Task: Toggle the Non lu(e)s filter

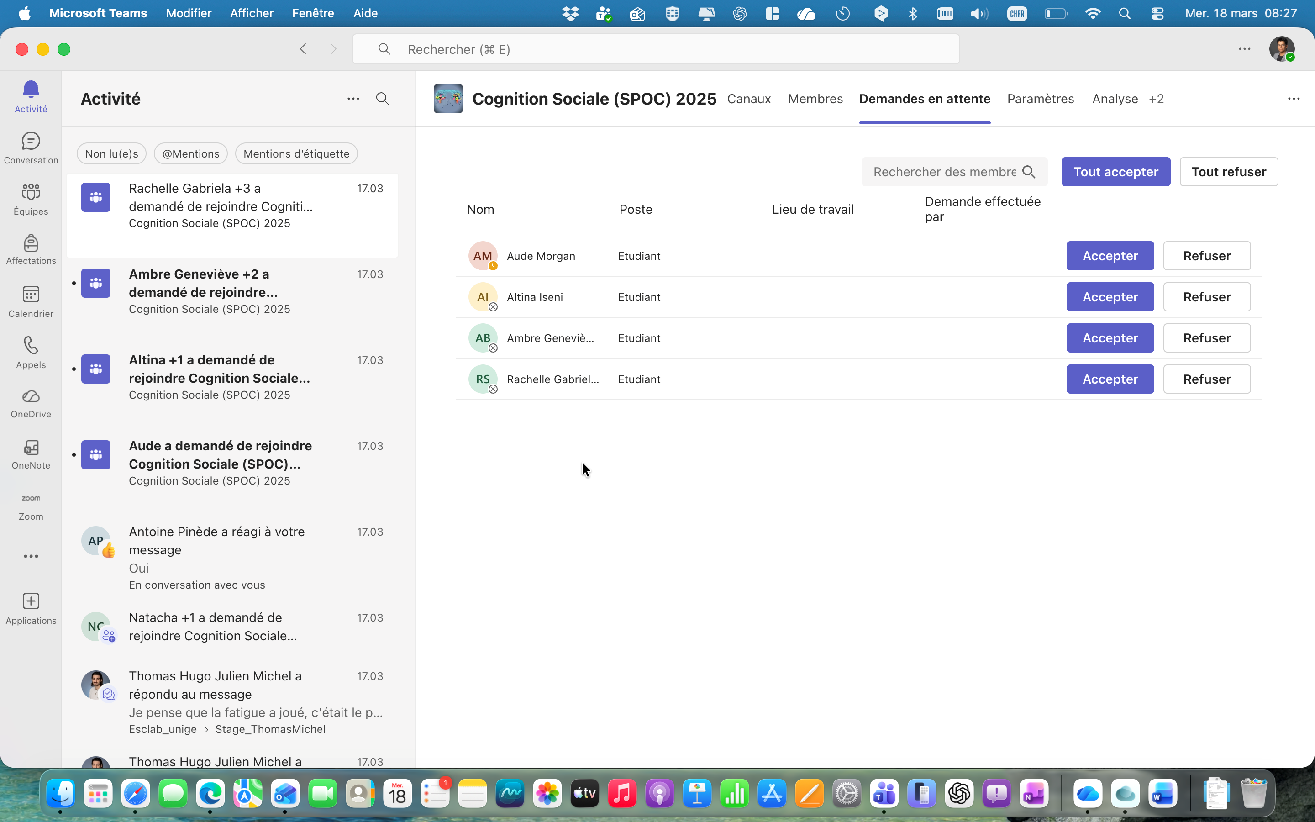Action: coord(111,154)
